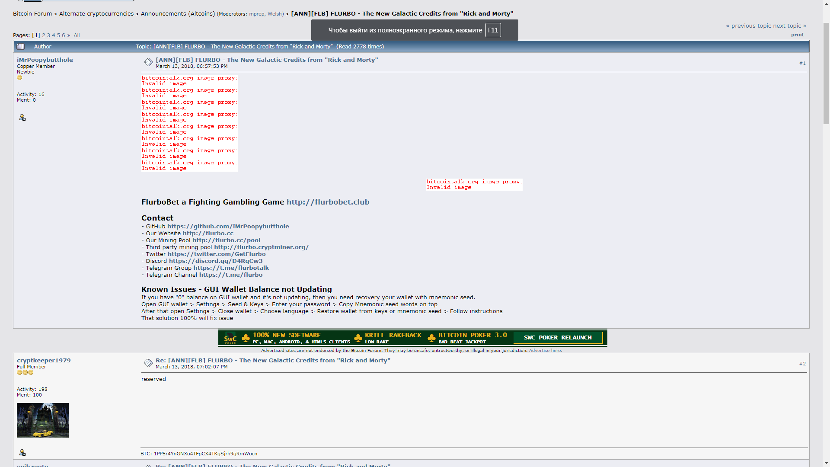Visit the flurbo.cc website link
The width and height of the screenshot is (830, 467).
[208, 233]
